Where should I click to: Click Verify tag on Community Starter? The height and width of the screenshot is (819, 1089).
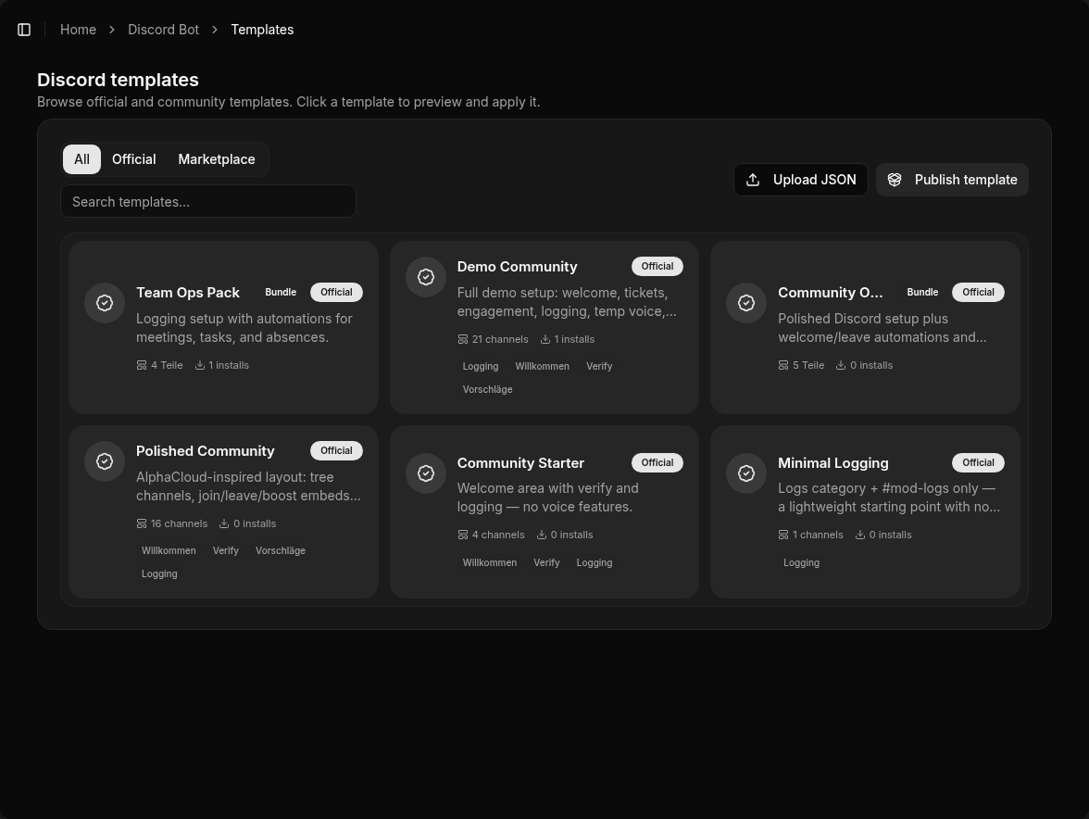(x=546, y=562)
